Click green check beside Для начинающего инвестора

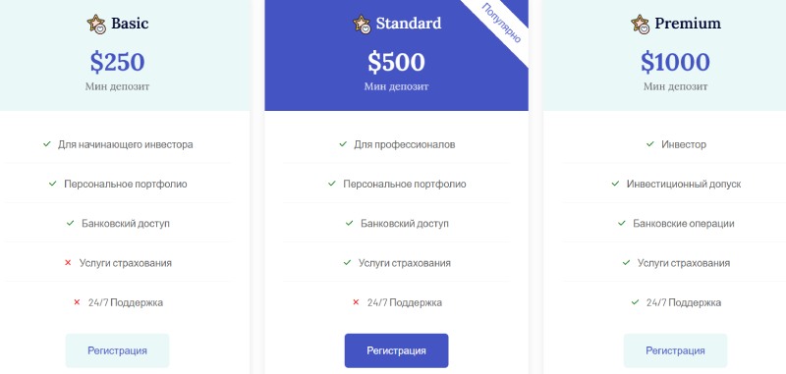(x=47, y=144)
